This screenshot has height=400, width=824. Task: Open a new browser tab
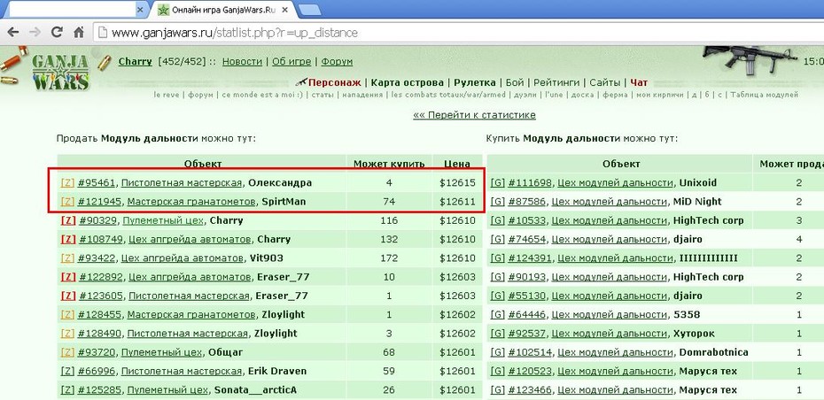(x=309, y=10)
